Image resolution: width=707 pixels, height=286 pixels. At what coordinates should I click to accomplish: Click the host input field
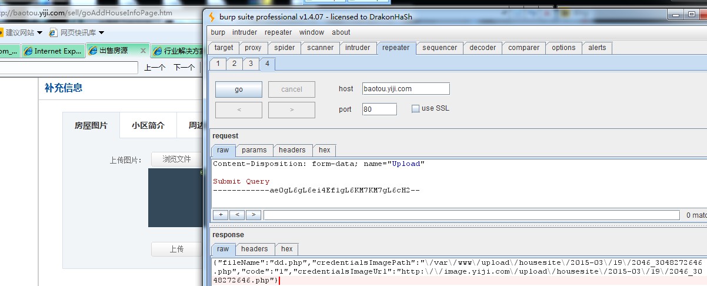tap(406, 89)
